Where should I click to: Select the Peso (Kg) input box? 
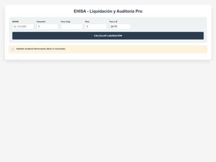click(x=72, y=26)
